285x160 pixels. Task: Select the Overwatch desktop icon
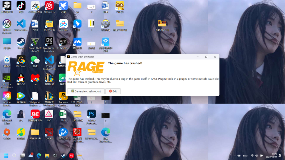point(105,25)
